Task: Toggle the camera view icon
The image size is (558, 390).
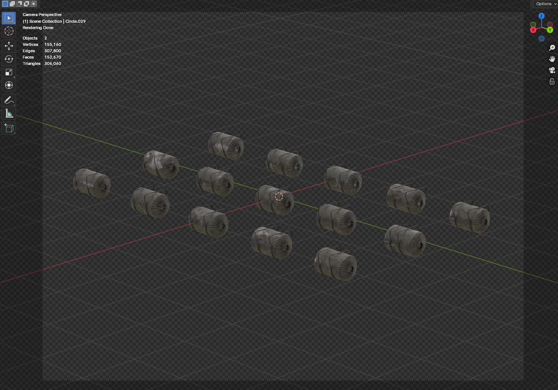Action: pos(552,70)
